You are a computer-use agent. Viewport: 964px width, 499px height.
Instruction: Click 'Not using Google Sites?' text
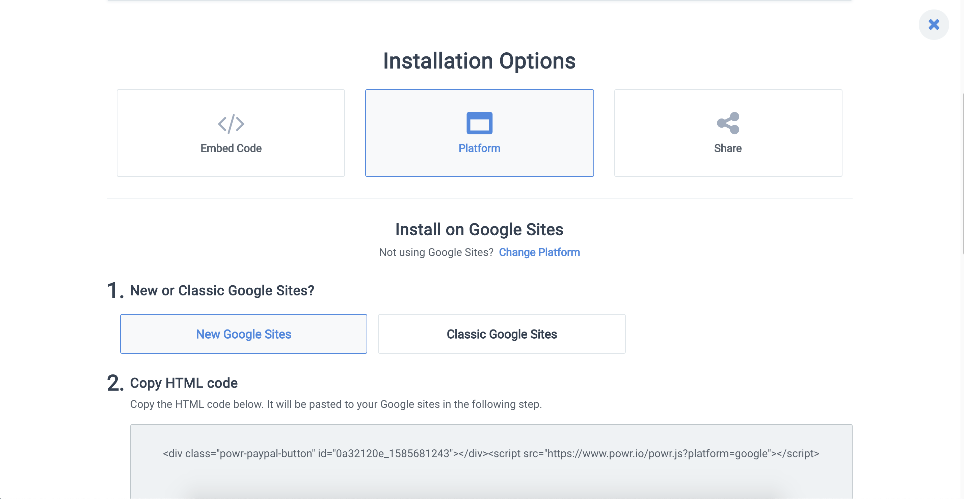click(436, 252)
